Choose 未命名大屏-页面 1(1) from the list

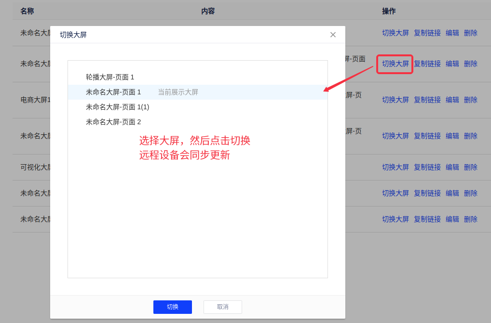pos(117,107)
